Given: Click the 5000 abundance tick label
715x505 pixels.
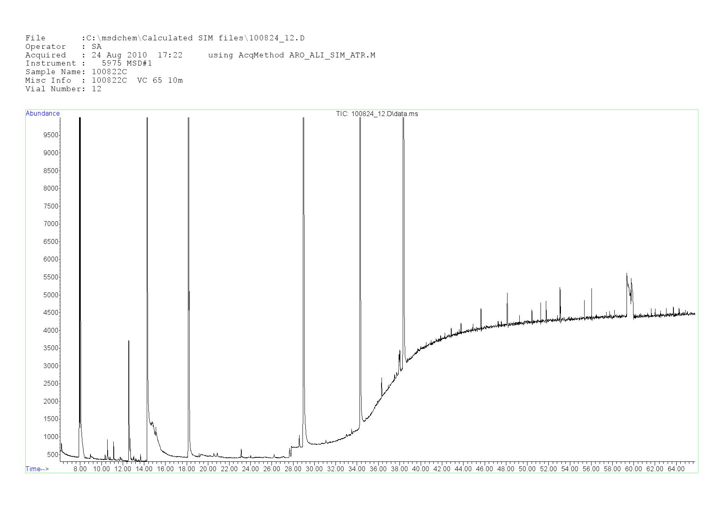Looking at the screenshot, I should (x=51, y=295).
